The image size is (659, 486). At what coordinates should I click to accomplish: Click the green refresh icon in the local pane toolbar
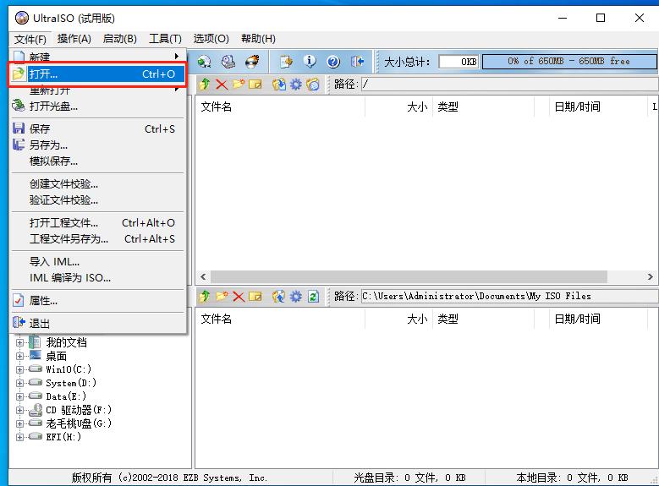click(x=313, y=297)
